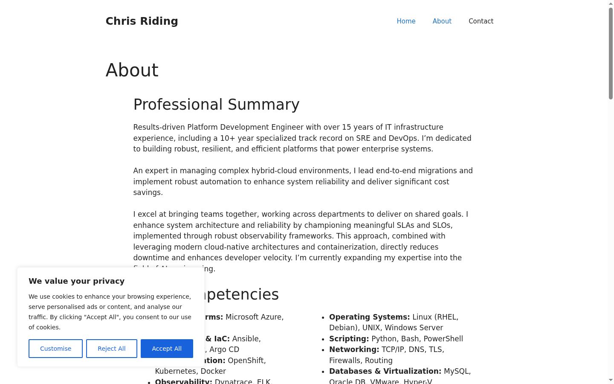The image size is (614, 384).
Task: Open the Contact page
Action: (x=481, y=21)
